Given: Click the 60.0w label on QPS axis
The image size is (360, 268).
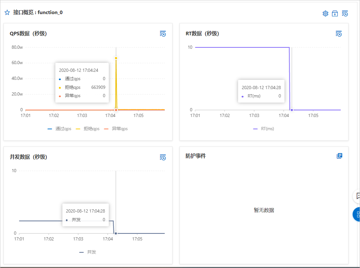Looking at the screenshot, I should point(17,63).
